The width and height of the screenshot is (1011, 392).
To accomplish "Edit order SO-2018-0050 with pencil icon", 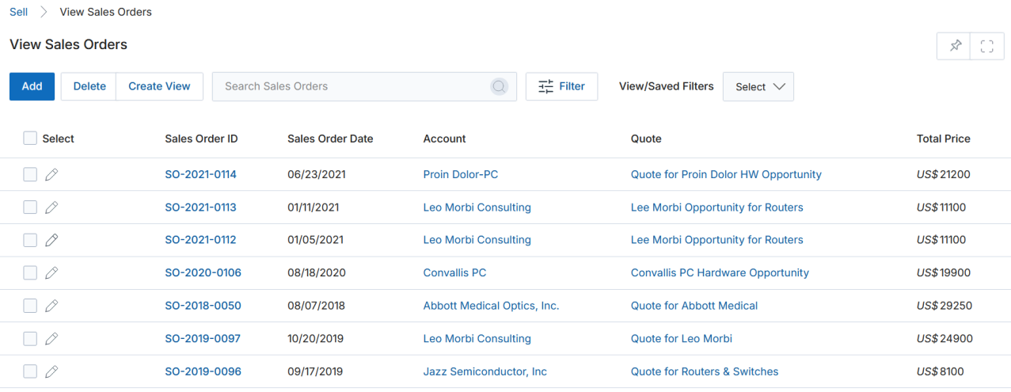I will (x=51, y=306).
